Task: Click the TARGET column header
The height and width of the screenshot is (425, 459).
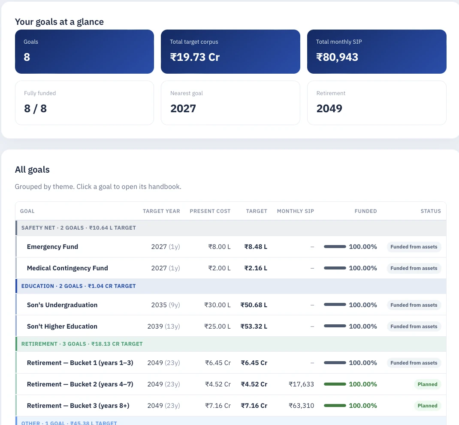Action: (257, 211)
